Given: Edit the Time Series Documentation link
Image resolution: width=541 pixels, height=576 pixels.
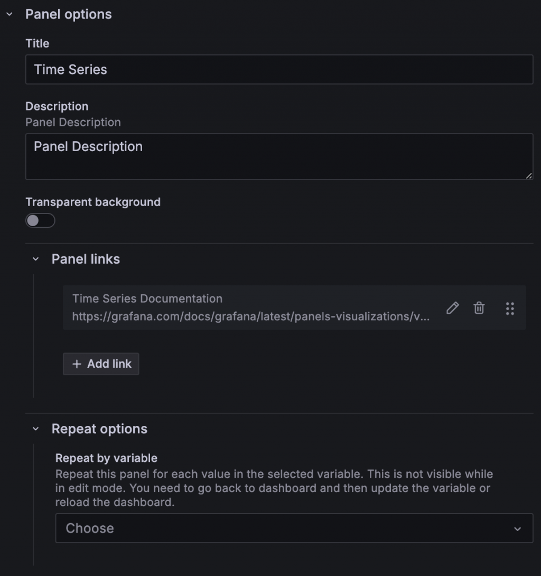Looking at the screenshot, I should 452,308.
